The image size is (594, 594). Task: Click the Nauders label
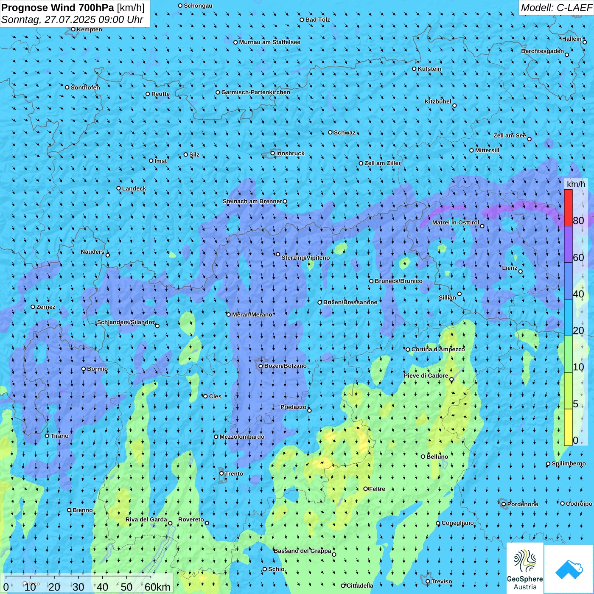92,252
